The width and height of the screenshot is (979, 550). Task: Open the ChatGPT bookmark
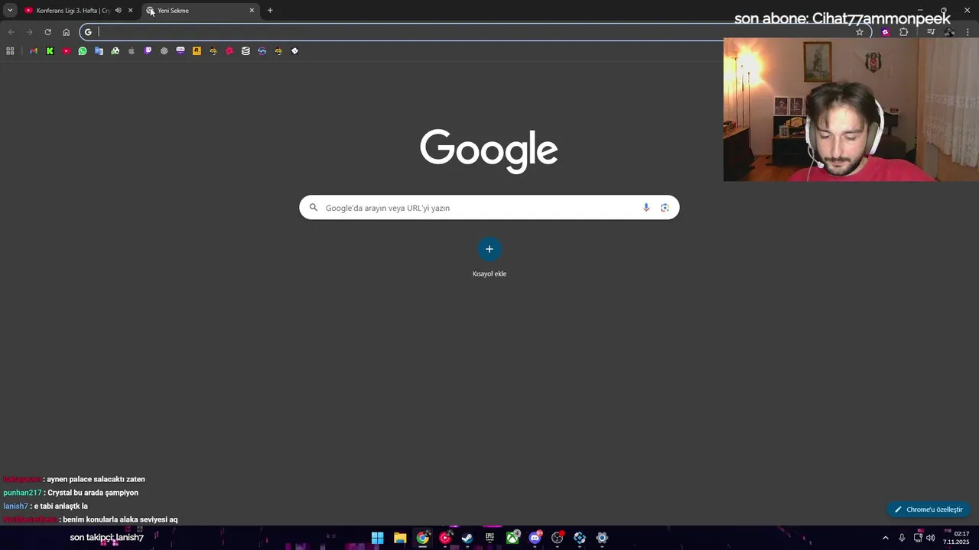pos(164,51)
